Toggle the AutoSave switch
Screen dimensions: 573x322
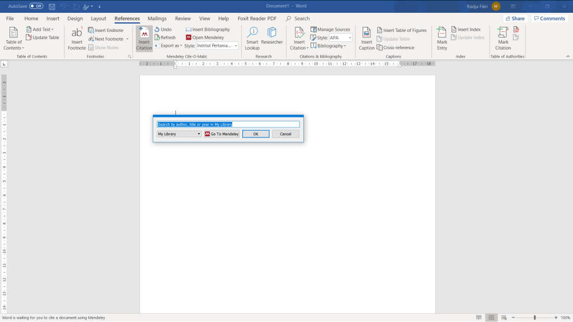[36, 6]
